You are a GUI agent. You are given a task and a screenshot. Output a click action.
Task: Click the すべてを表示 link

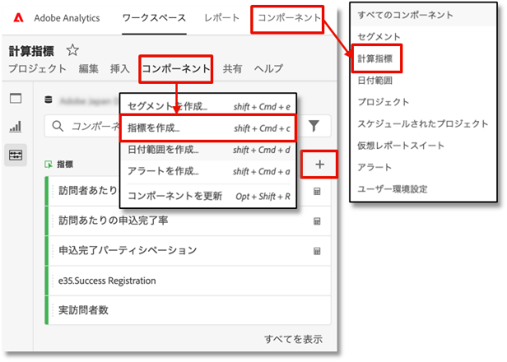(293, 339)
